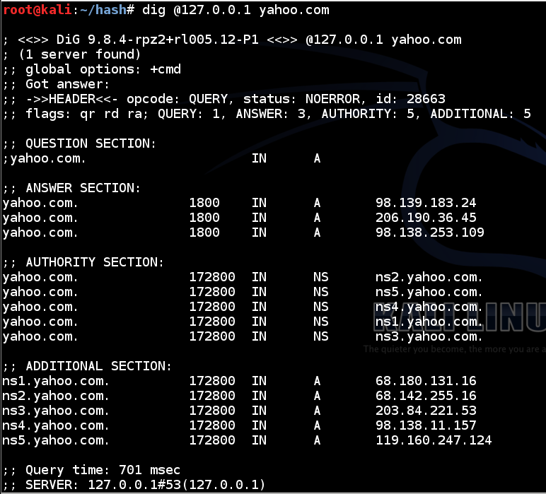
Task: Click the 'SERVER: 127.0.0.1#53(127.0.0.1)' line
Action: point(134,485)
